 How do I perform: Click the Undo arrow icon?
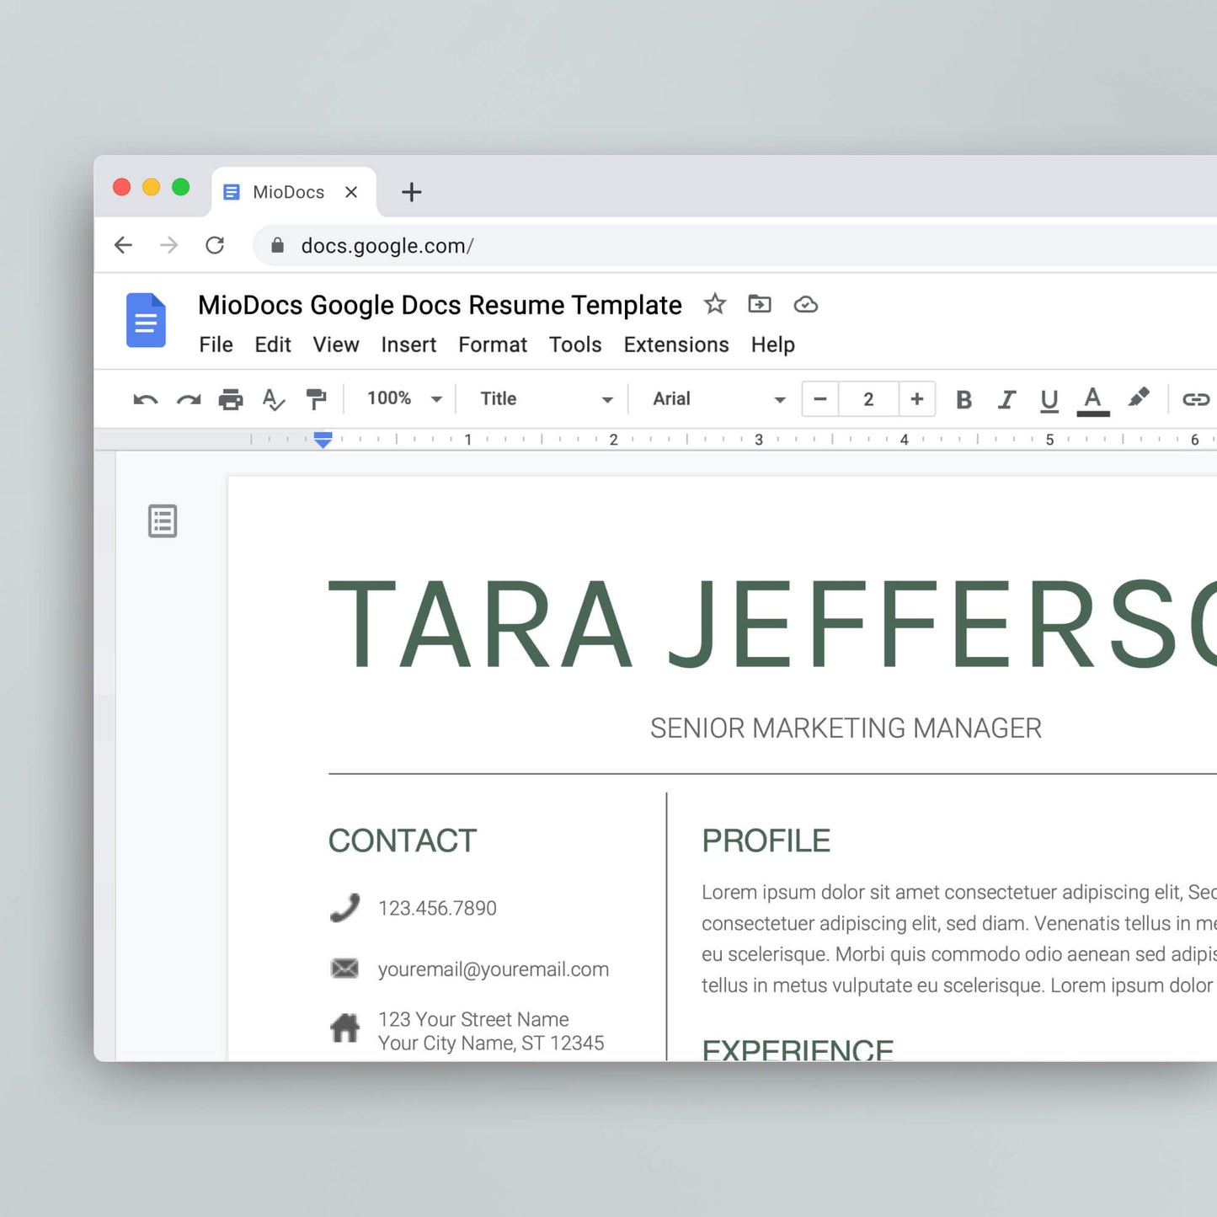(146, 399)
